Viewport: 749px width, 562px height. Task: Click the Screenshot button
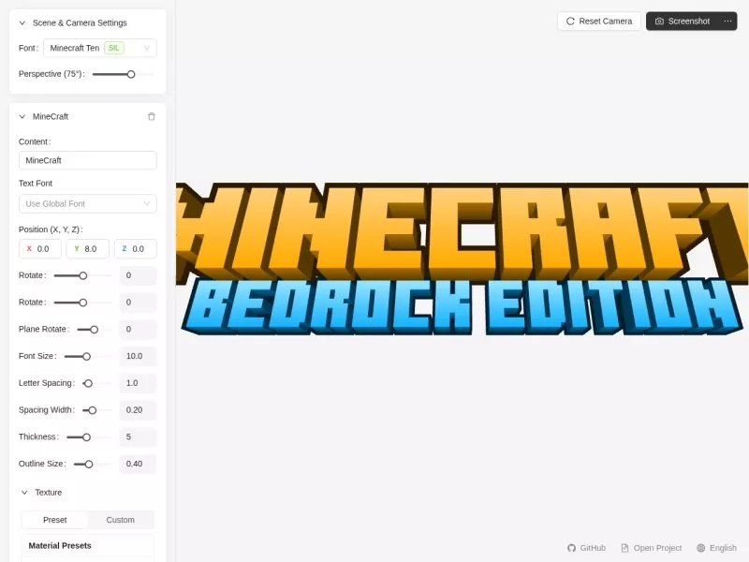click(x=683, y=21)
